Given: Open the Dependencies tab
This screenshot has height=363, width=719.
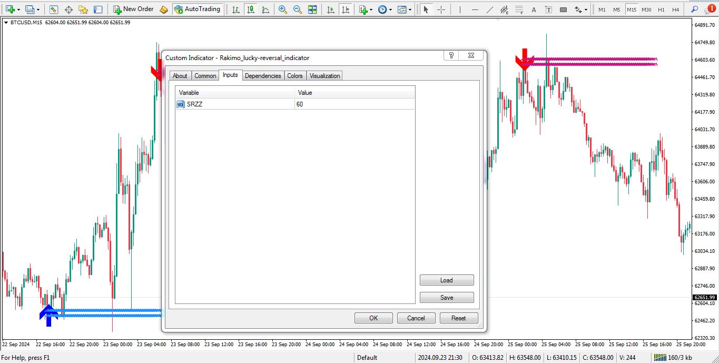Looking at the screenshot, I should [x=263, y=75].
